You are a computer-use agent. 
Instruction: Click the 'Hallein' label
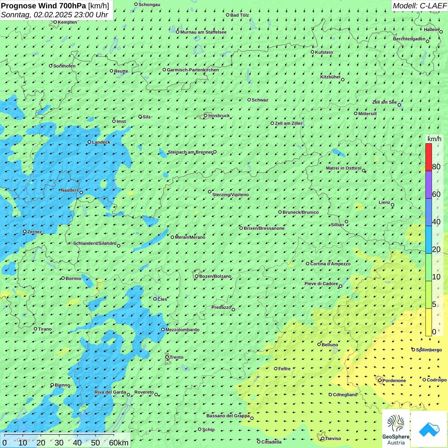point(431,29)
